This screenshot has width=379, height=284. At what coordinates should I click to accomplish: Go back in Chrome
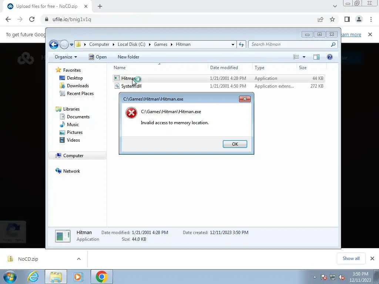[8, 19]
